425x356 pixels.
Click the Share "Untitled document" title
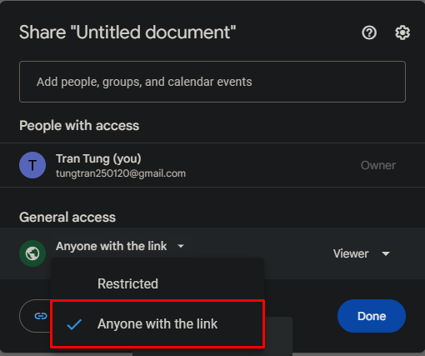coord(127,33)
